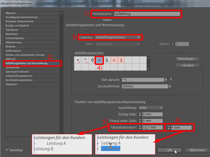The height and width of the screenshot is (157, 210).
Task: Select the pink » bullet glyph
Action: click(x=114, y=60)
